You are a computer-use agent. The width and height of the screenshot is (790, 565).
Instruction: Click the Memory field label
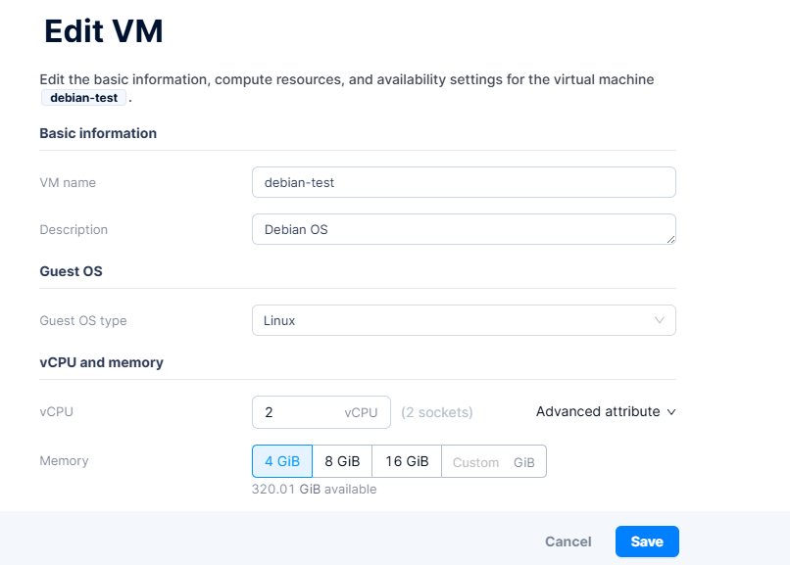pos(64,460)
